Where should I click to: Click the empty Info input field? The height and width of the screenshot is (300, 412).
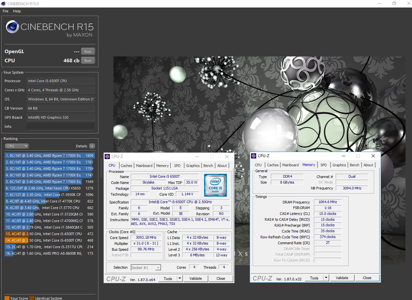pos(61,127)
